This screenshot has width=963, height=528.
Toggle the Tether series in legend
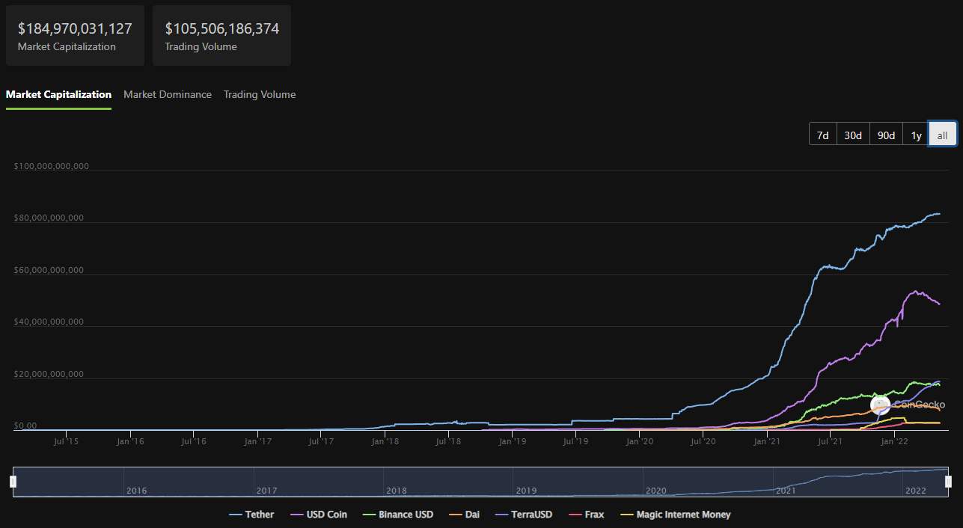pos(251,515)
